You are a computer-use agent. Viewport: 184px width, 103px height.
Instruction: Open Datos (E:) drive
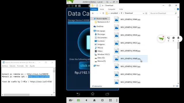pos(101,58)
